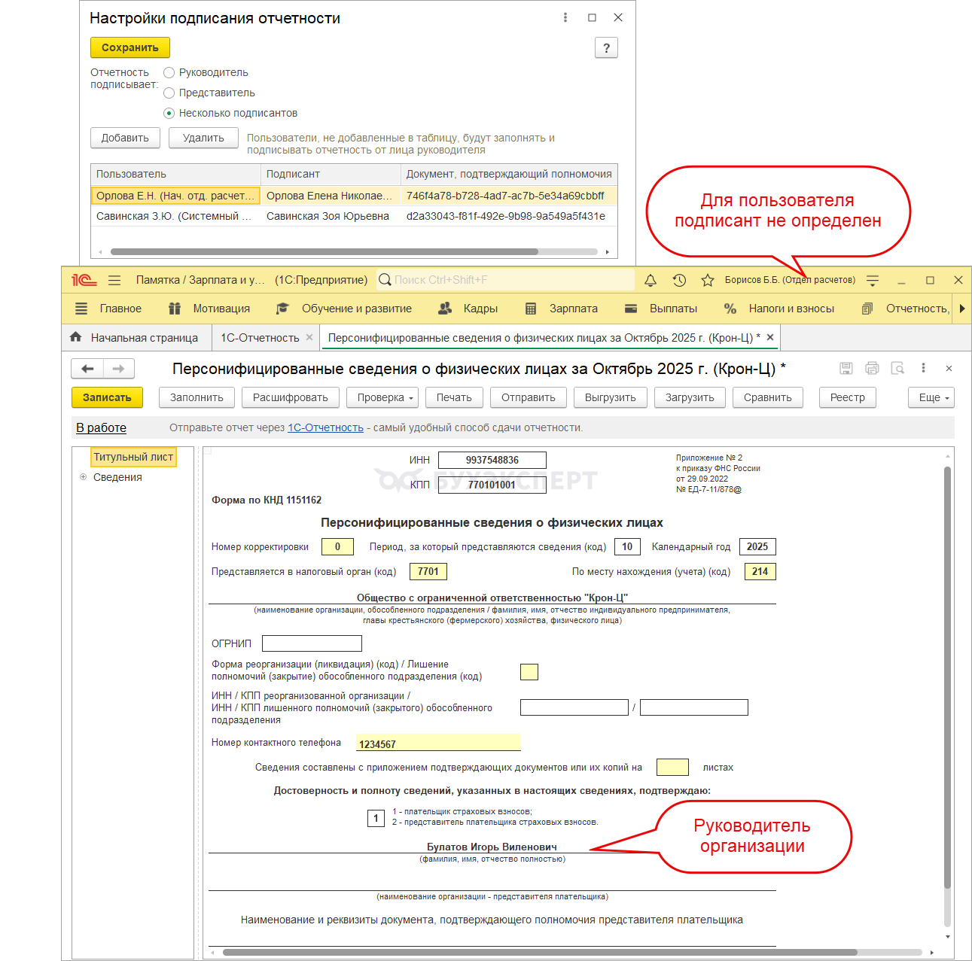The image size is (972, 961).
Task: Click the Добавить button
Action: click(125, 138)
